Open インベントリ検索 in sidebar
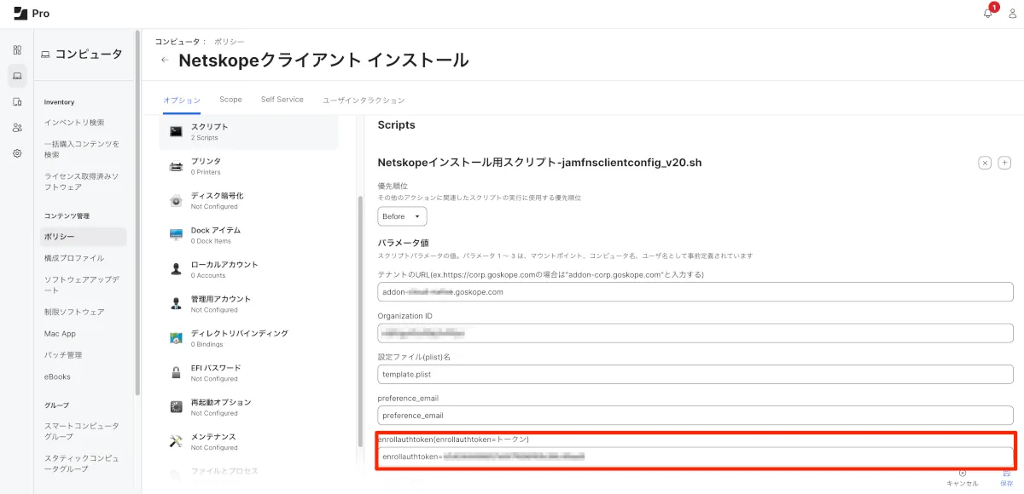Viewport: 1024px width, 494px height. (x=74, y=123)
